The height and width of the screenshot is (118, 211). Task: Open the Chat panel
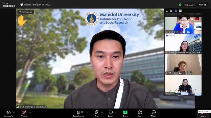(x=97, y=114)
